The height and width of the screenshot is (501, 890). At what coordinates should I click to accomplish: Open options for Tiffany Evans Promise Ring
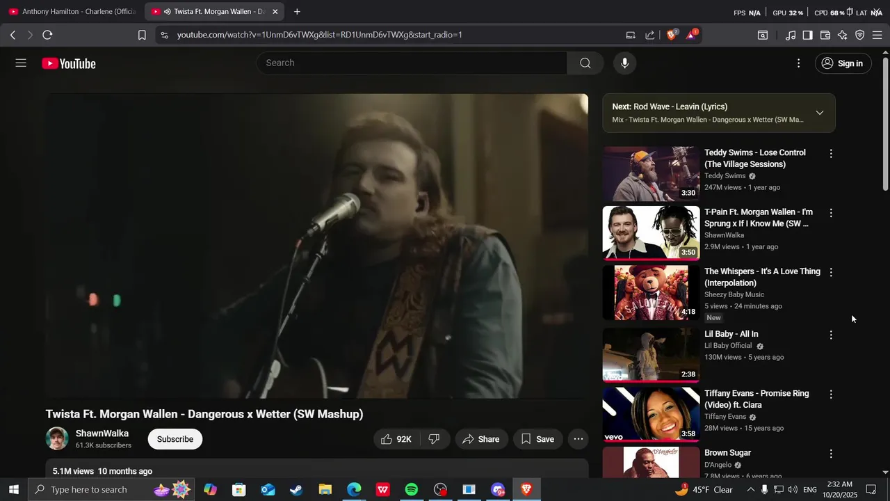tap(831, 394)
